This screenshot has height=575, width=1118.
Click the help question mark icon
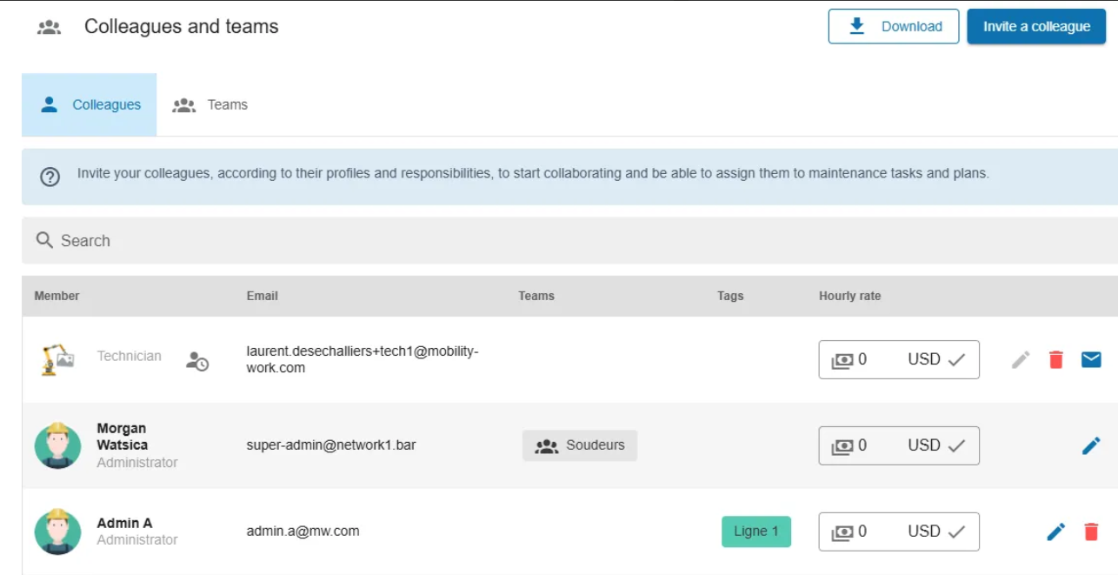pos(50,177)
